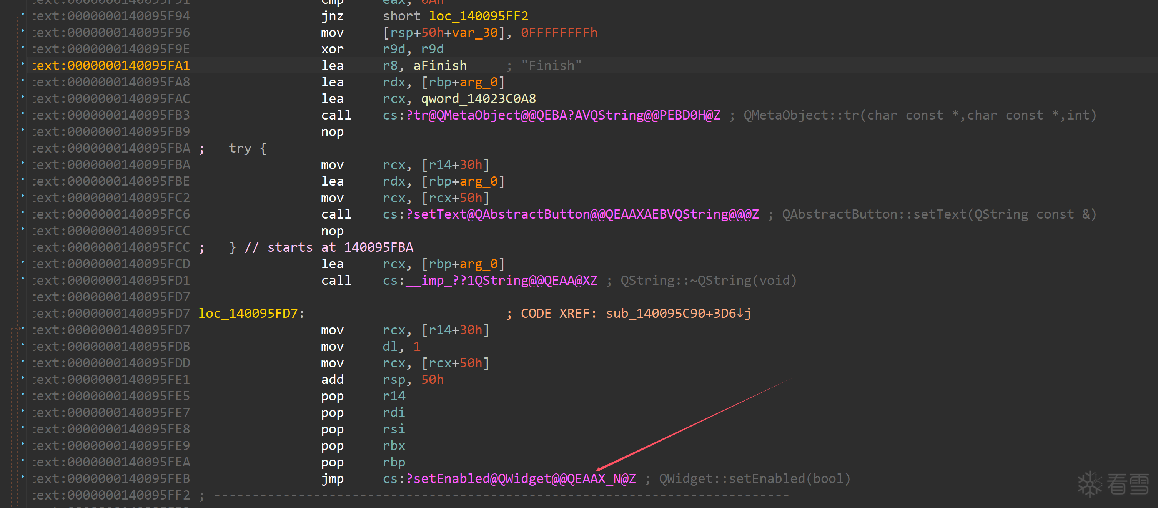This screenshot has height=508, width=1158.
Task: Select address 0000000140095FB3 call line
Action: 111,115
